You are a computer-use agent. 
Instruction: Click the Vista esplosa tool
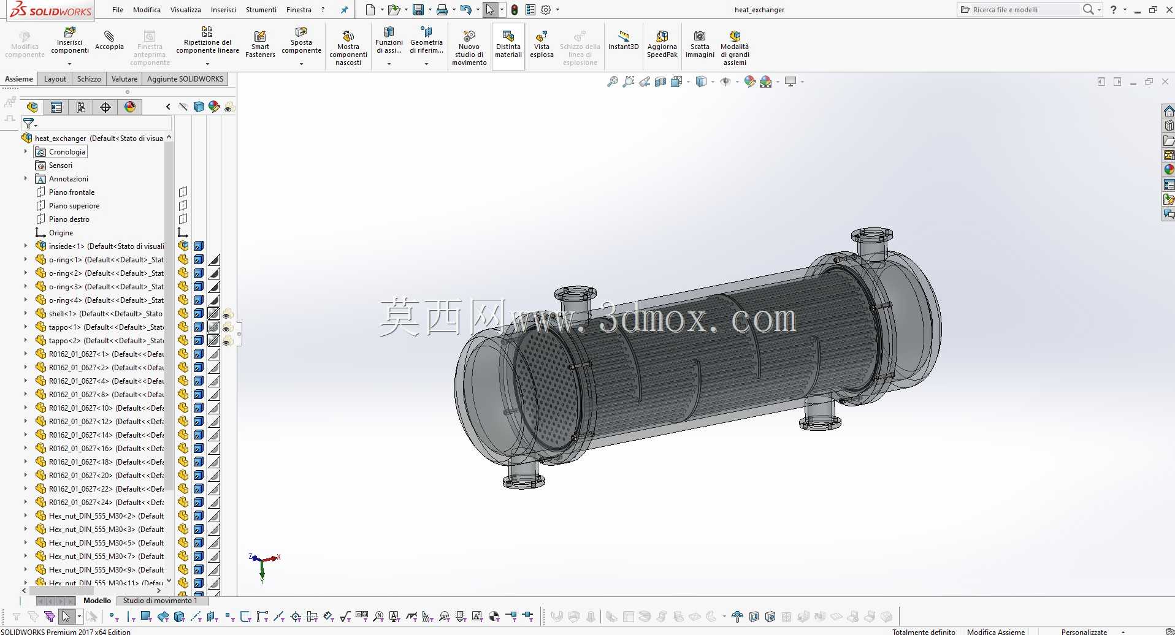click(542, 44)
